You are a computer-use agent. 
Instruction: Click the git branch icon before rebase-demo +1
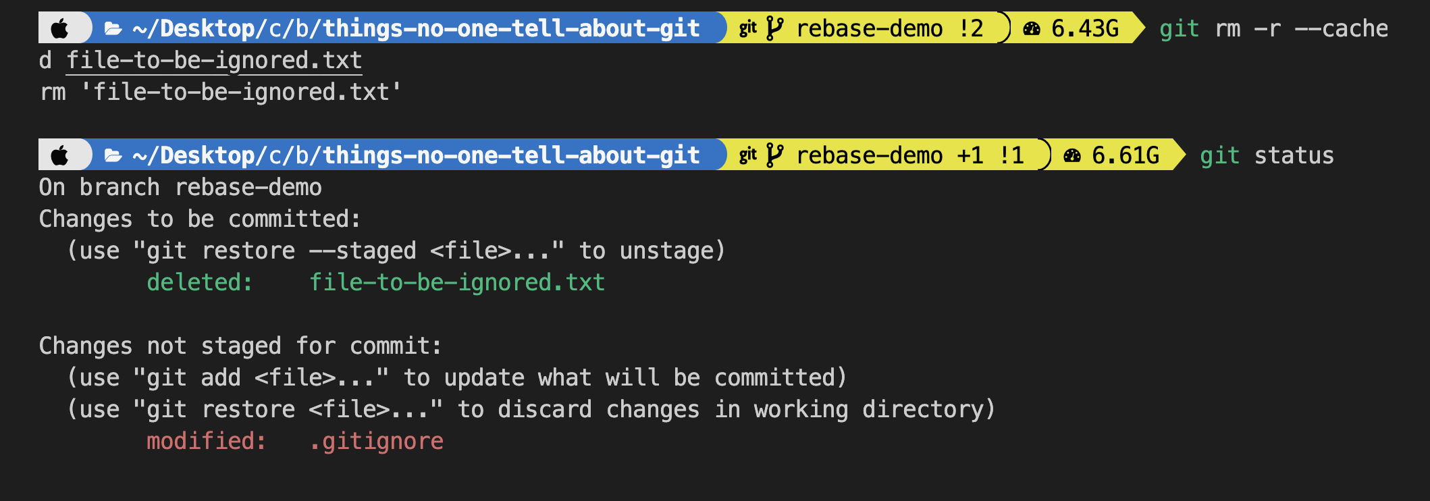(775, 155)
